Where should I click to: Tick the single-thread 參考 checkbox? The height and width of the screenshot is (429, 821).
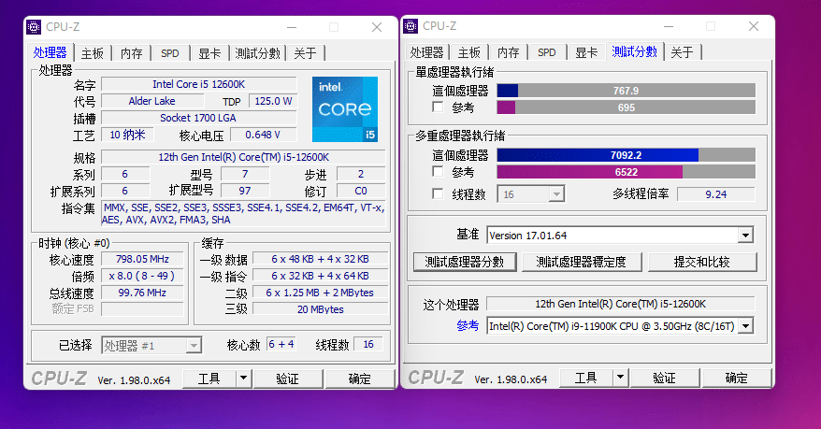pyautogui.click(x=438, y=107)
